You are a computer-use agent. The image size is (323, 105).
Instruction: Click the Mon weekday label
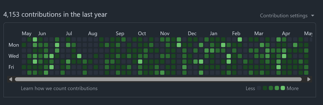[14, 45]
